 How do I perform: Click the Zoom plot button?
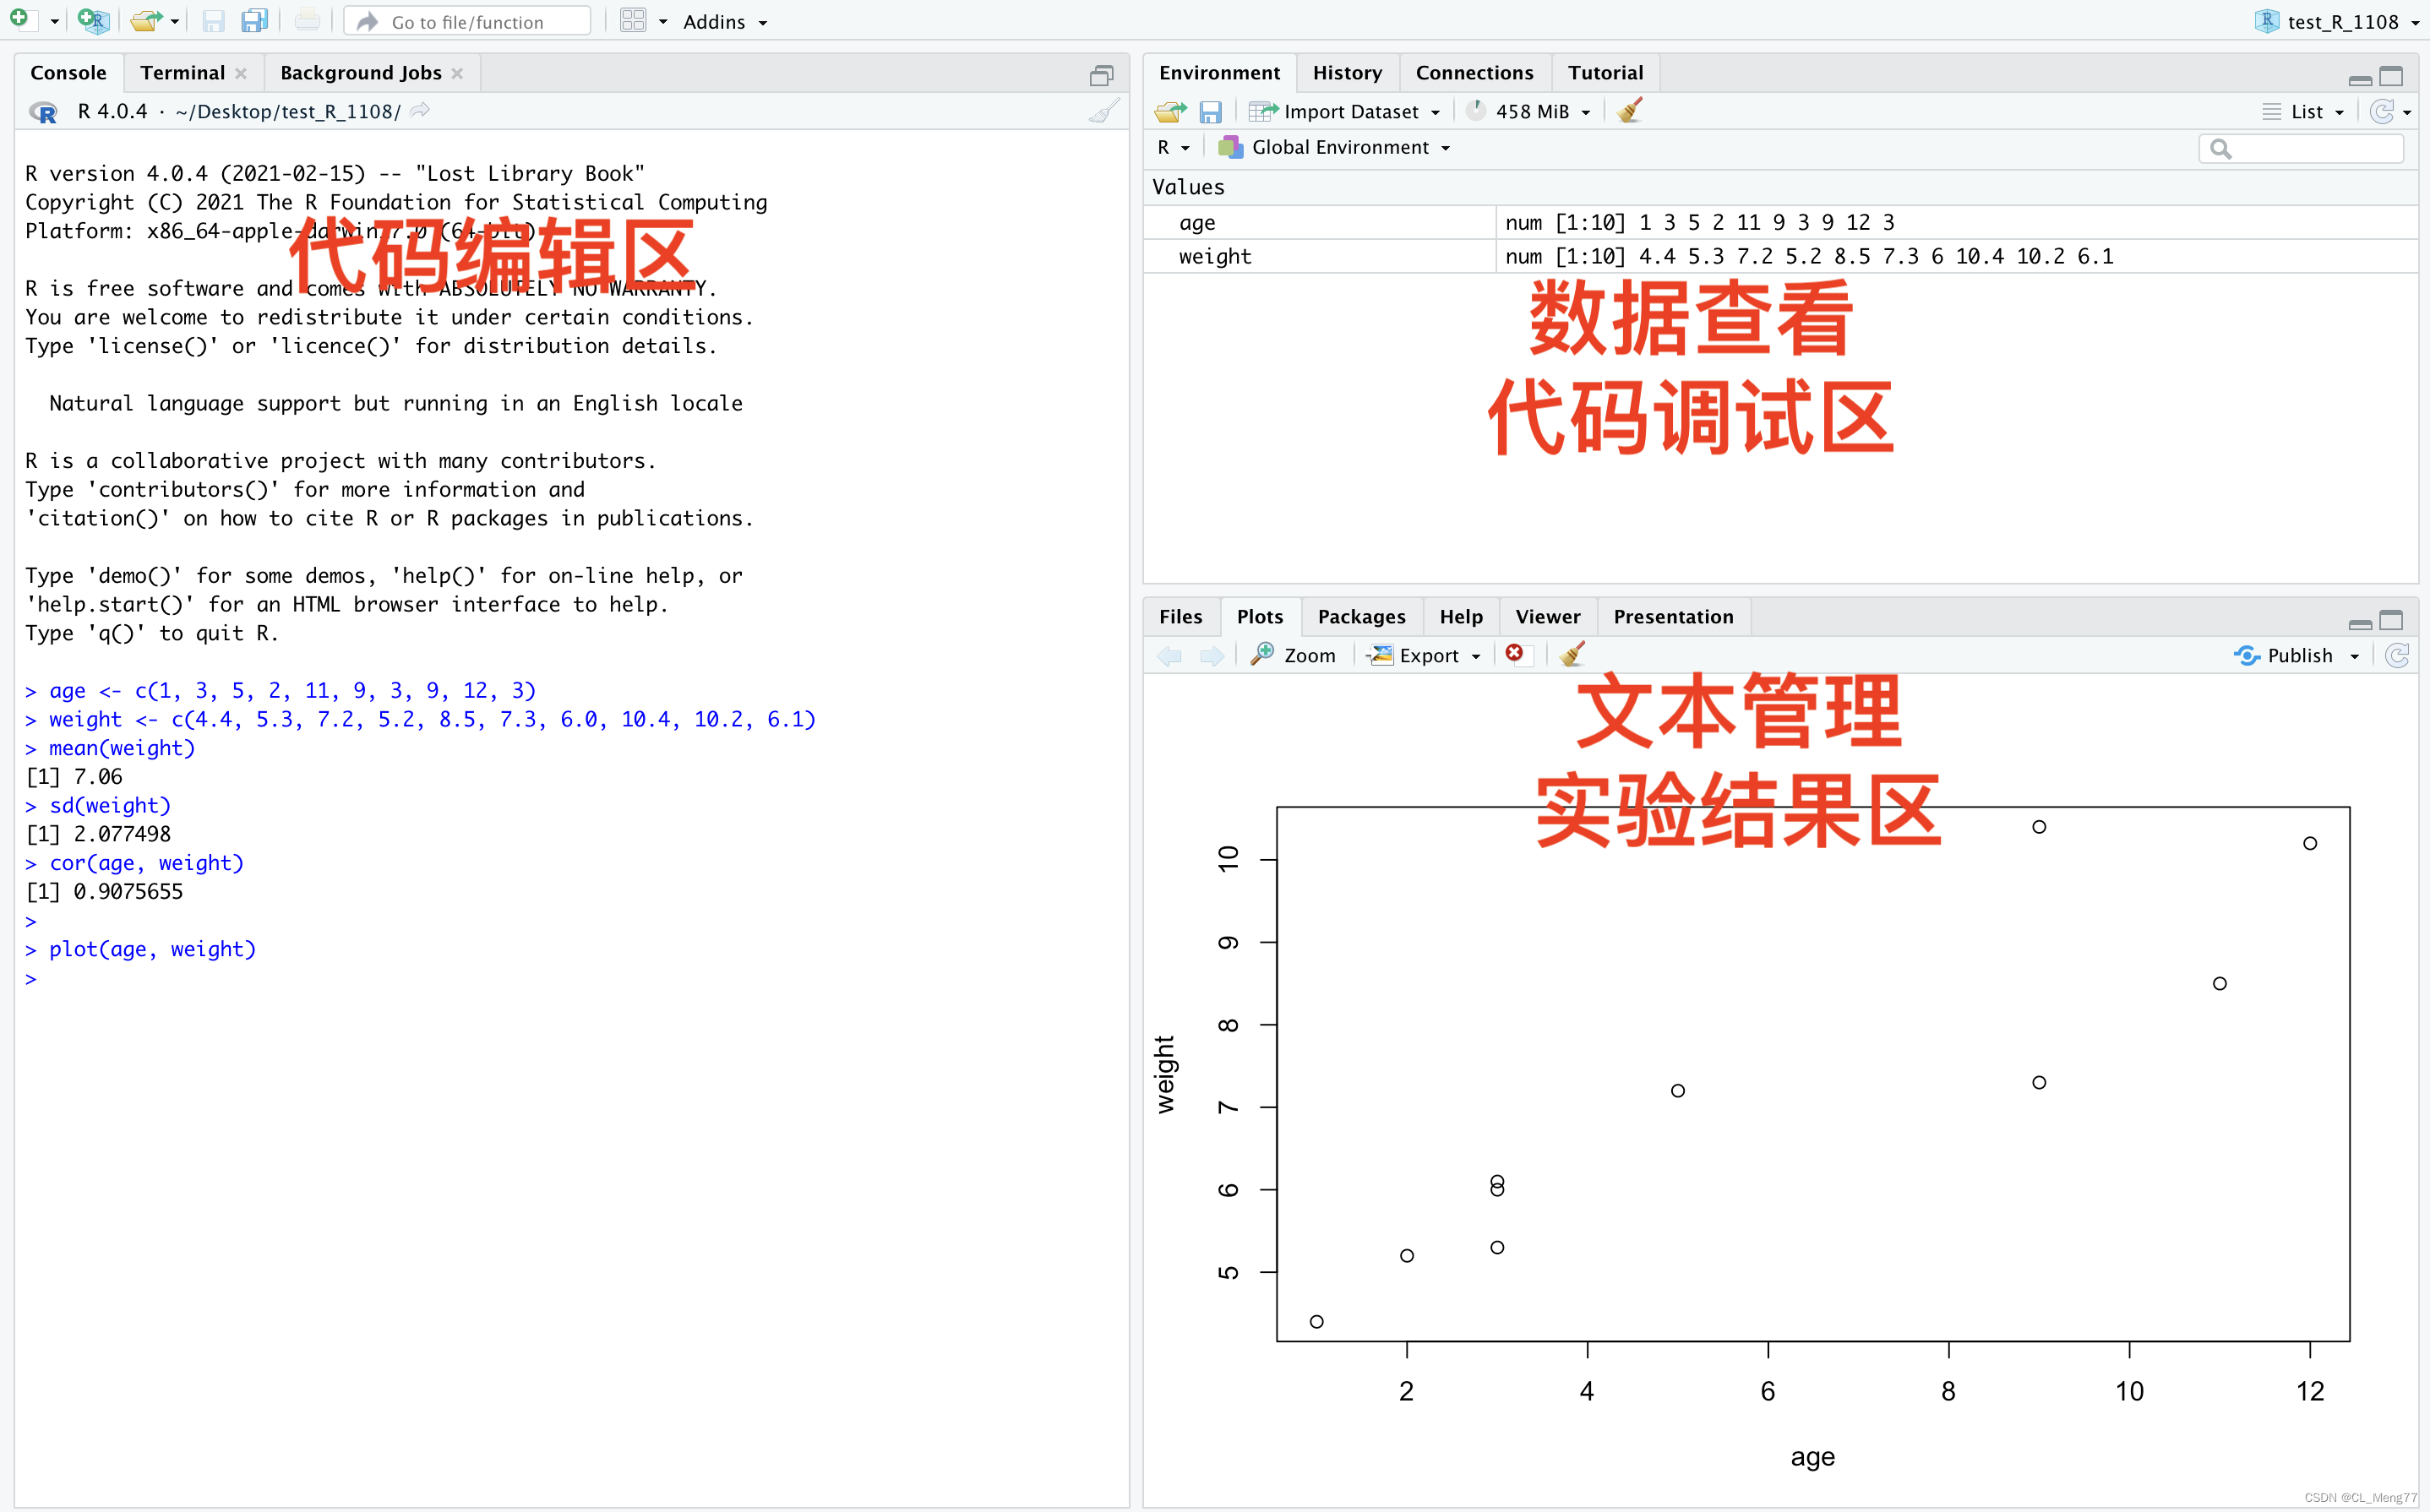click(x=1292, y=655)
